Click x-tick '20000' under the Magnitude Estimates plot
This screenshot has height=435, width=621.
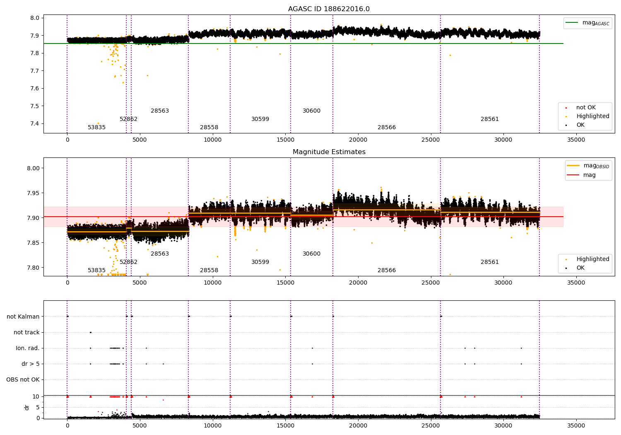[358, 283]
